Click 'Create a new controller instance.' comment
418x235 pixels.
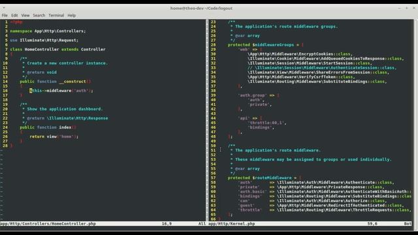[67, 63]
